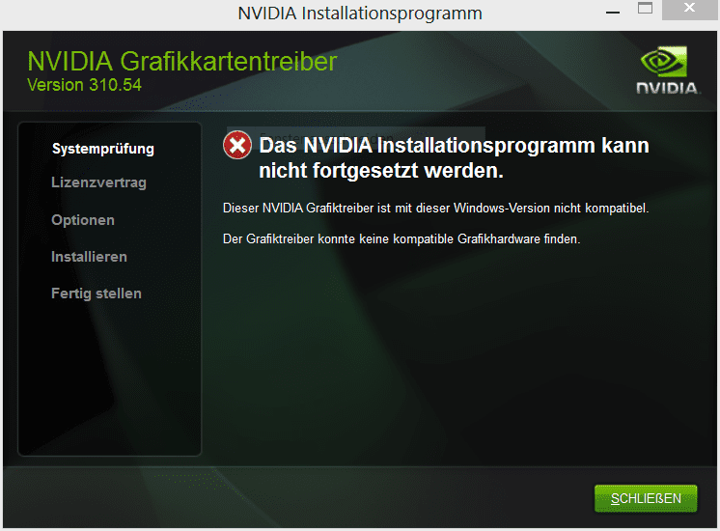Image resolution: width=720 pixels, height=531 pixels.
Task: Click the red error X icon
Action: tap(237, 145)
